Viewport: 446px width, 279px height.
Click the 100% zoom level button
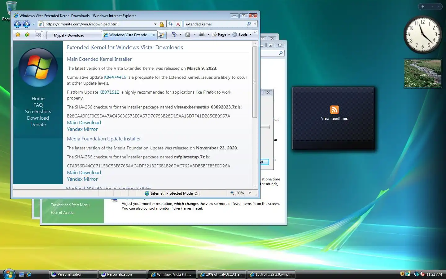237,193
